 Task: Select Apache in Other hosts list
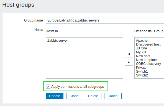[x=142, y=41]
